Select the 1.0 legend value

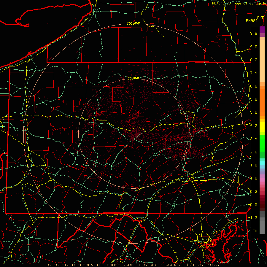click(254, 178)
